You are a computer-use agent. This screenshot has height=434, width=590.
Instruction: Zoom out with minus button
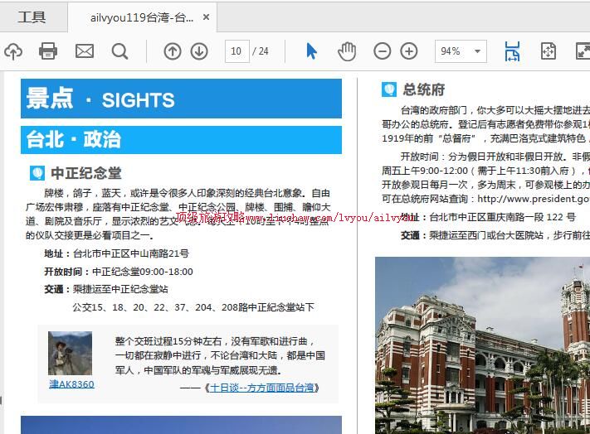tap(382, 51)
